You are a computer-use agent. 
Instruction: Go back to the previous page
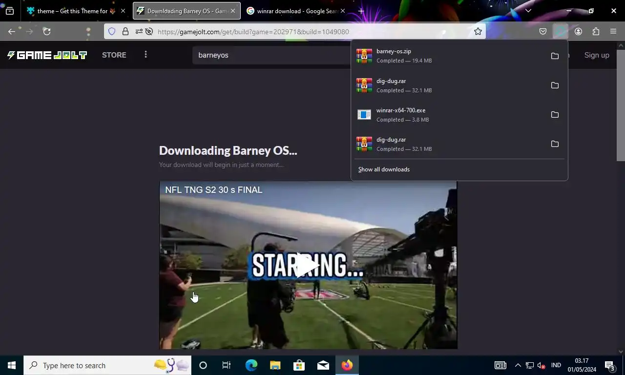click(x=12, y=32)
